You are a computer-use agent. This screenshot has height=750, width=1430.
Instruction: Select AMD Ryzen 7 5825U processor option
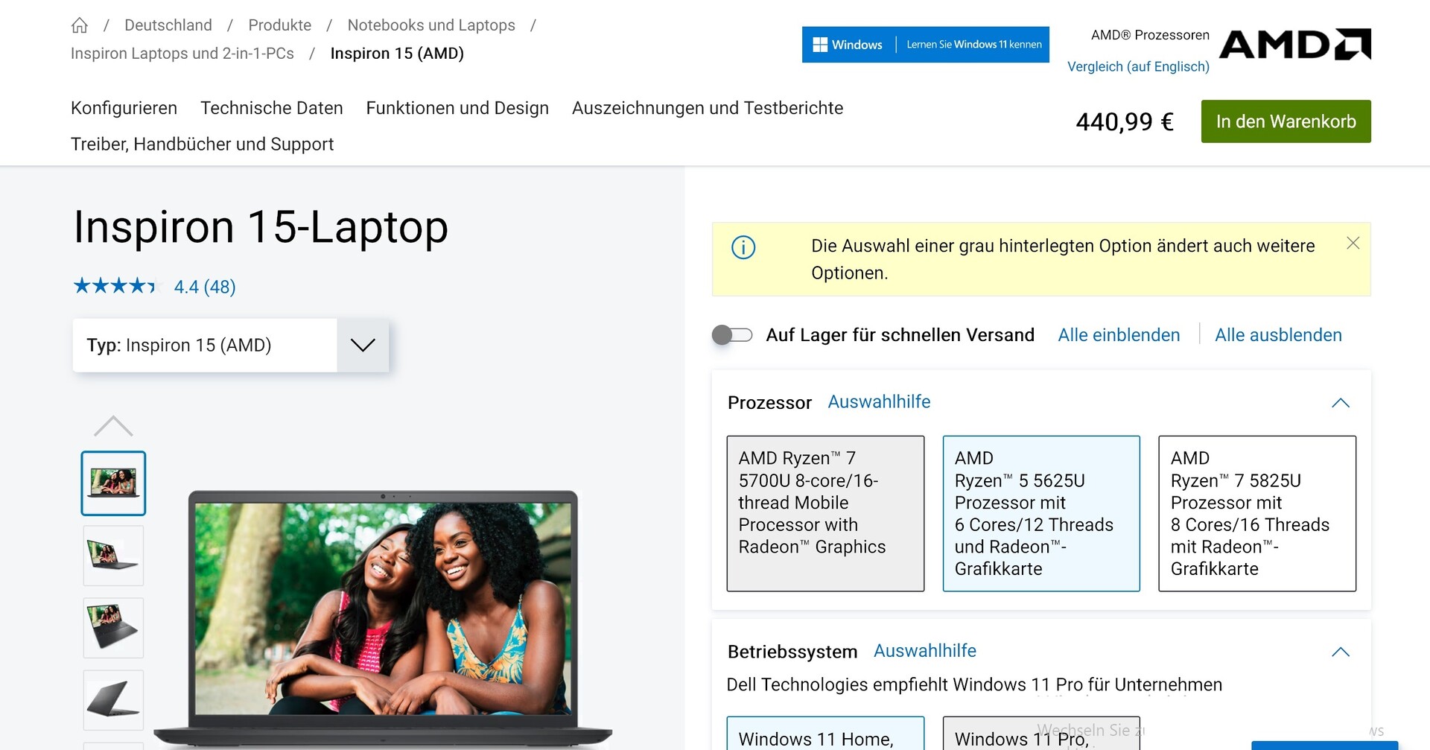click(1257, 513)
